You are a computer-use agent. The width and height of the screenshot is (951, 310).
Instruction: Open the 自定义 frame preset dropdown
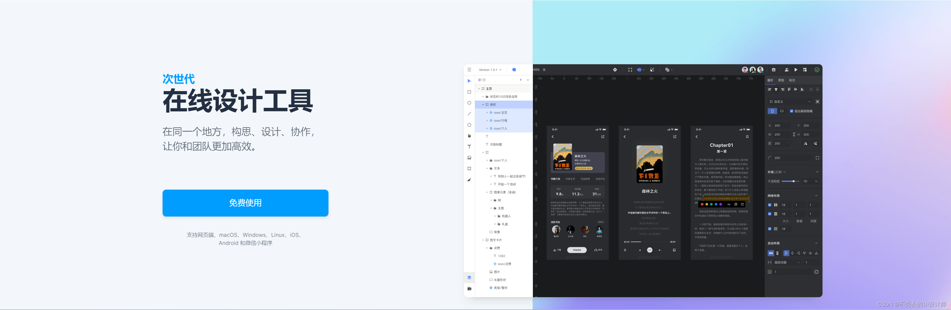(x=790, y=102)
